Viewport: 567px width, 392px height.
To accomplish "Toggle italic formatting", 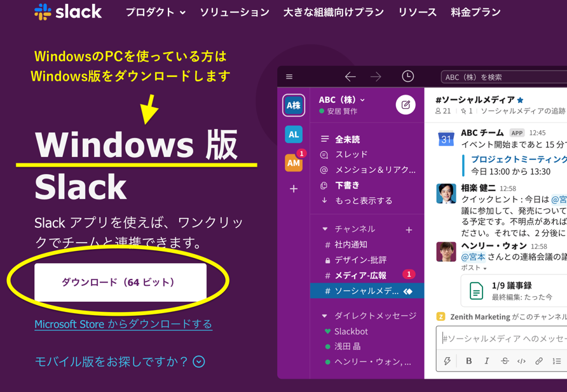I will click(487, 361).
